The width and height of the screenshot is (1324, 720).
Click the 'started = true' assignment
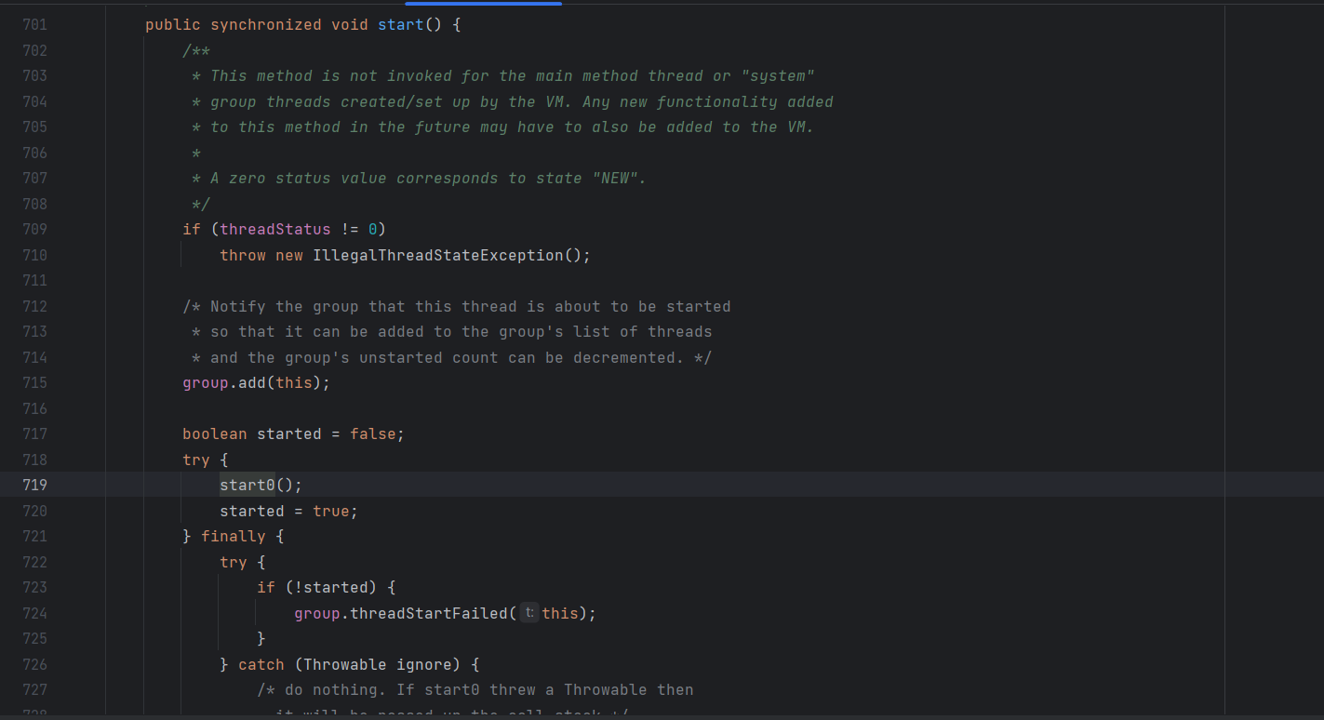288,511
